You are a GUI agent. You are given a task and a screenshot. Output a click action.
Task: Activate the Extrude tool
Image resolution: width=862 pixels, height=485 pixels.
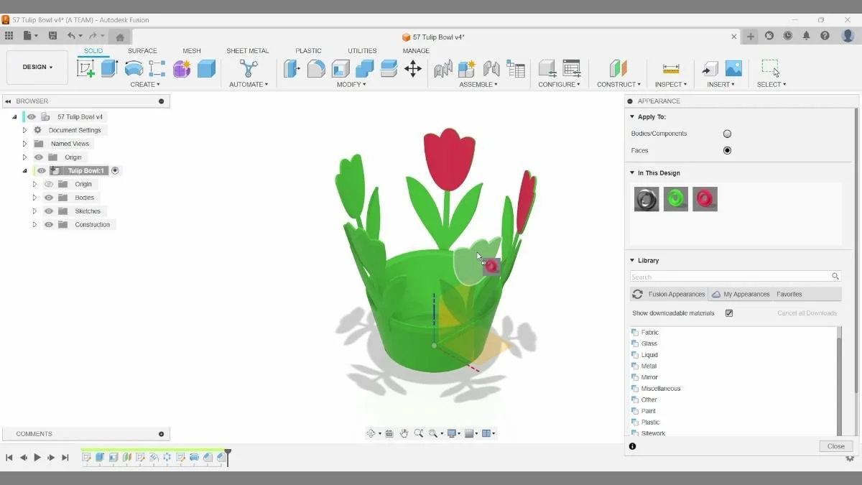(x=108, y=68)
